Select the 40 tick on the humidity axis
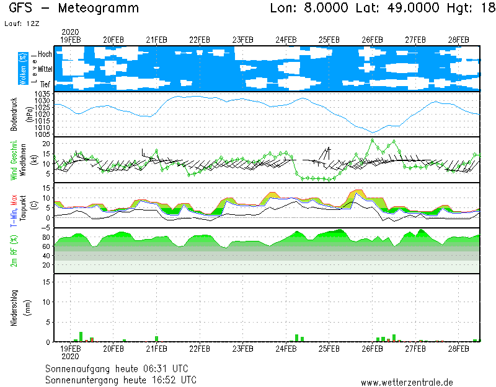Image resolution: width=496 pixels, height=387 pixels. [46, 256]
